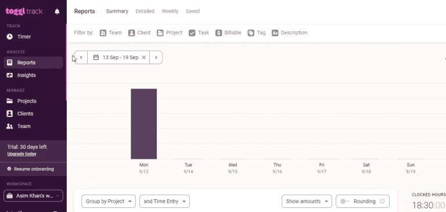This screenshot has height=212, width=446.
Task: Toggle the Rounding switch
Action: coord(345,201)
